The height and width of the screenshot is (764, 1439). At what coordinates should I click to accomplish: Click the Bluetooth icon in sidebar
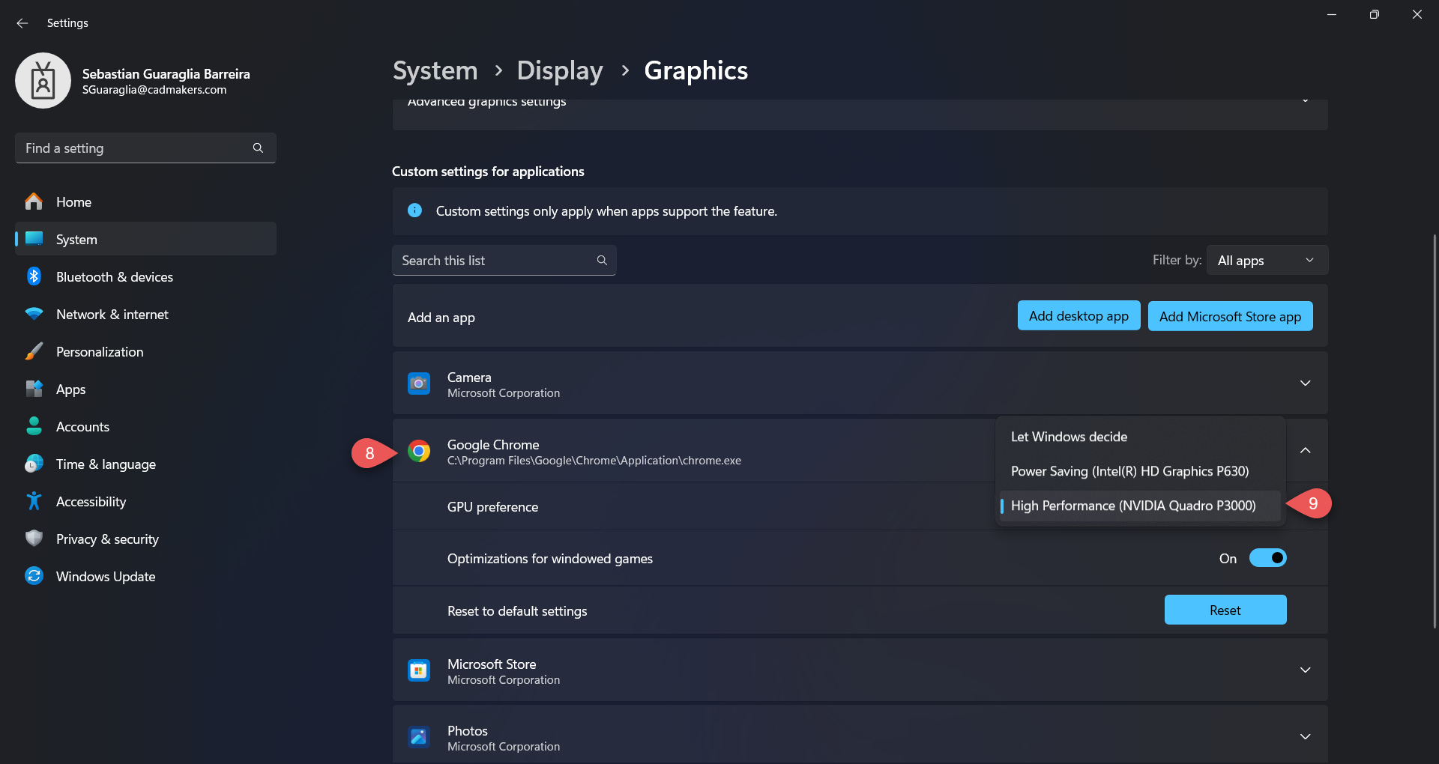pyautogui.click(x=34, y=276)
